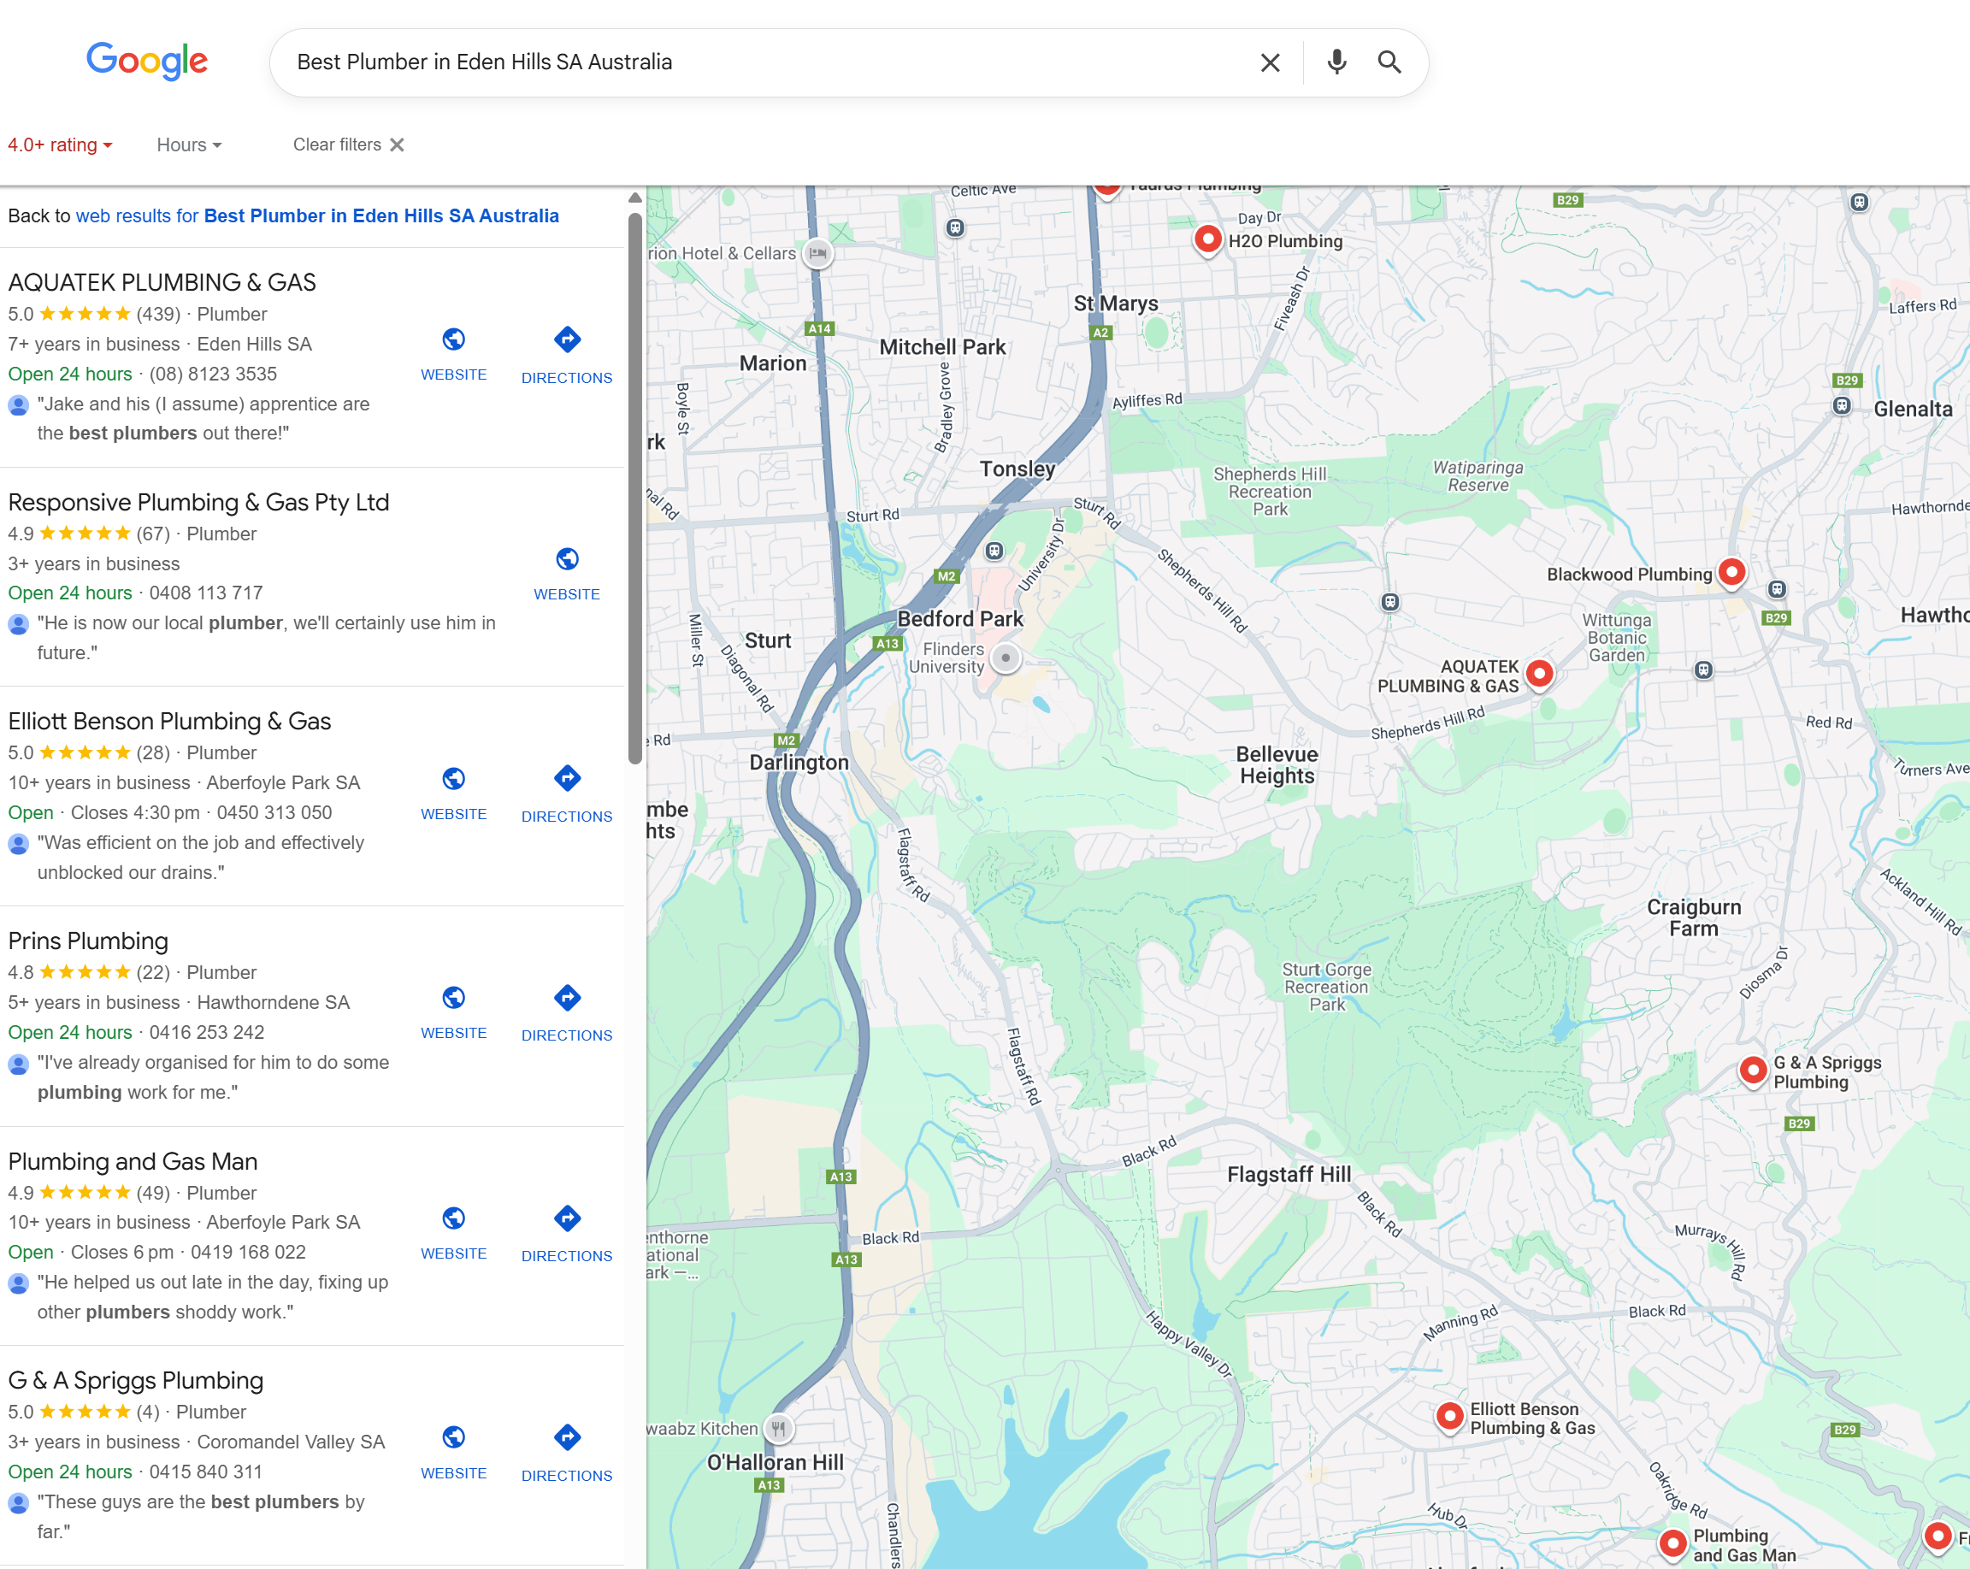Get directions to AQUATEK PLUMBING & GAS
The width and height of the screenshot is (1970, 1569).
[x=567, y=340]
